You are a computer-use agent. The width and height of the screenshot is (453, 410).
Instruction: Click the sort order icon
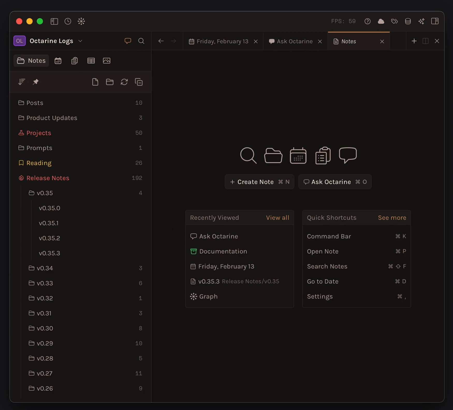tap(21, 82)
